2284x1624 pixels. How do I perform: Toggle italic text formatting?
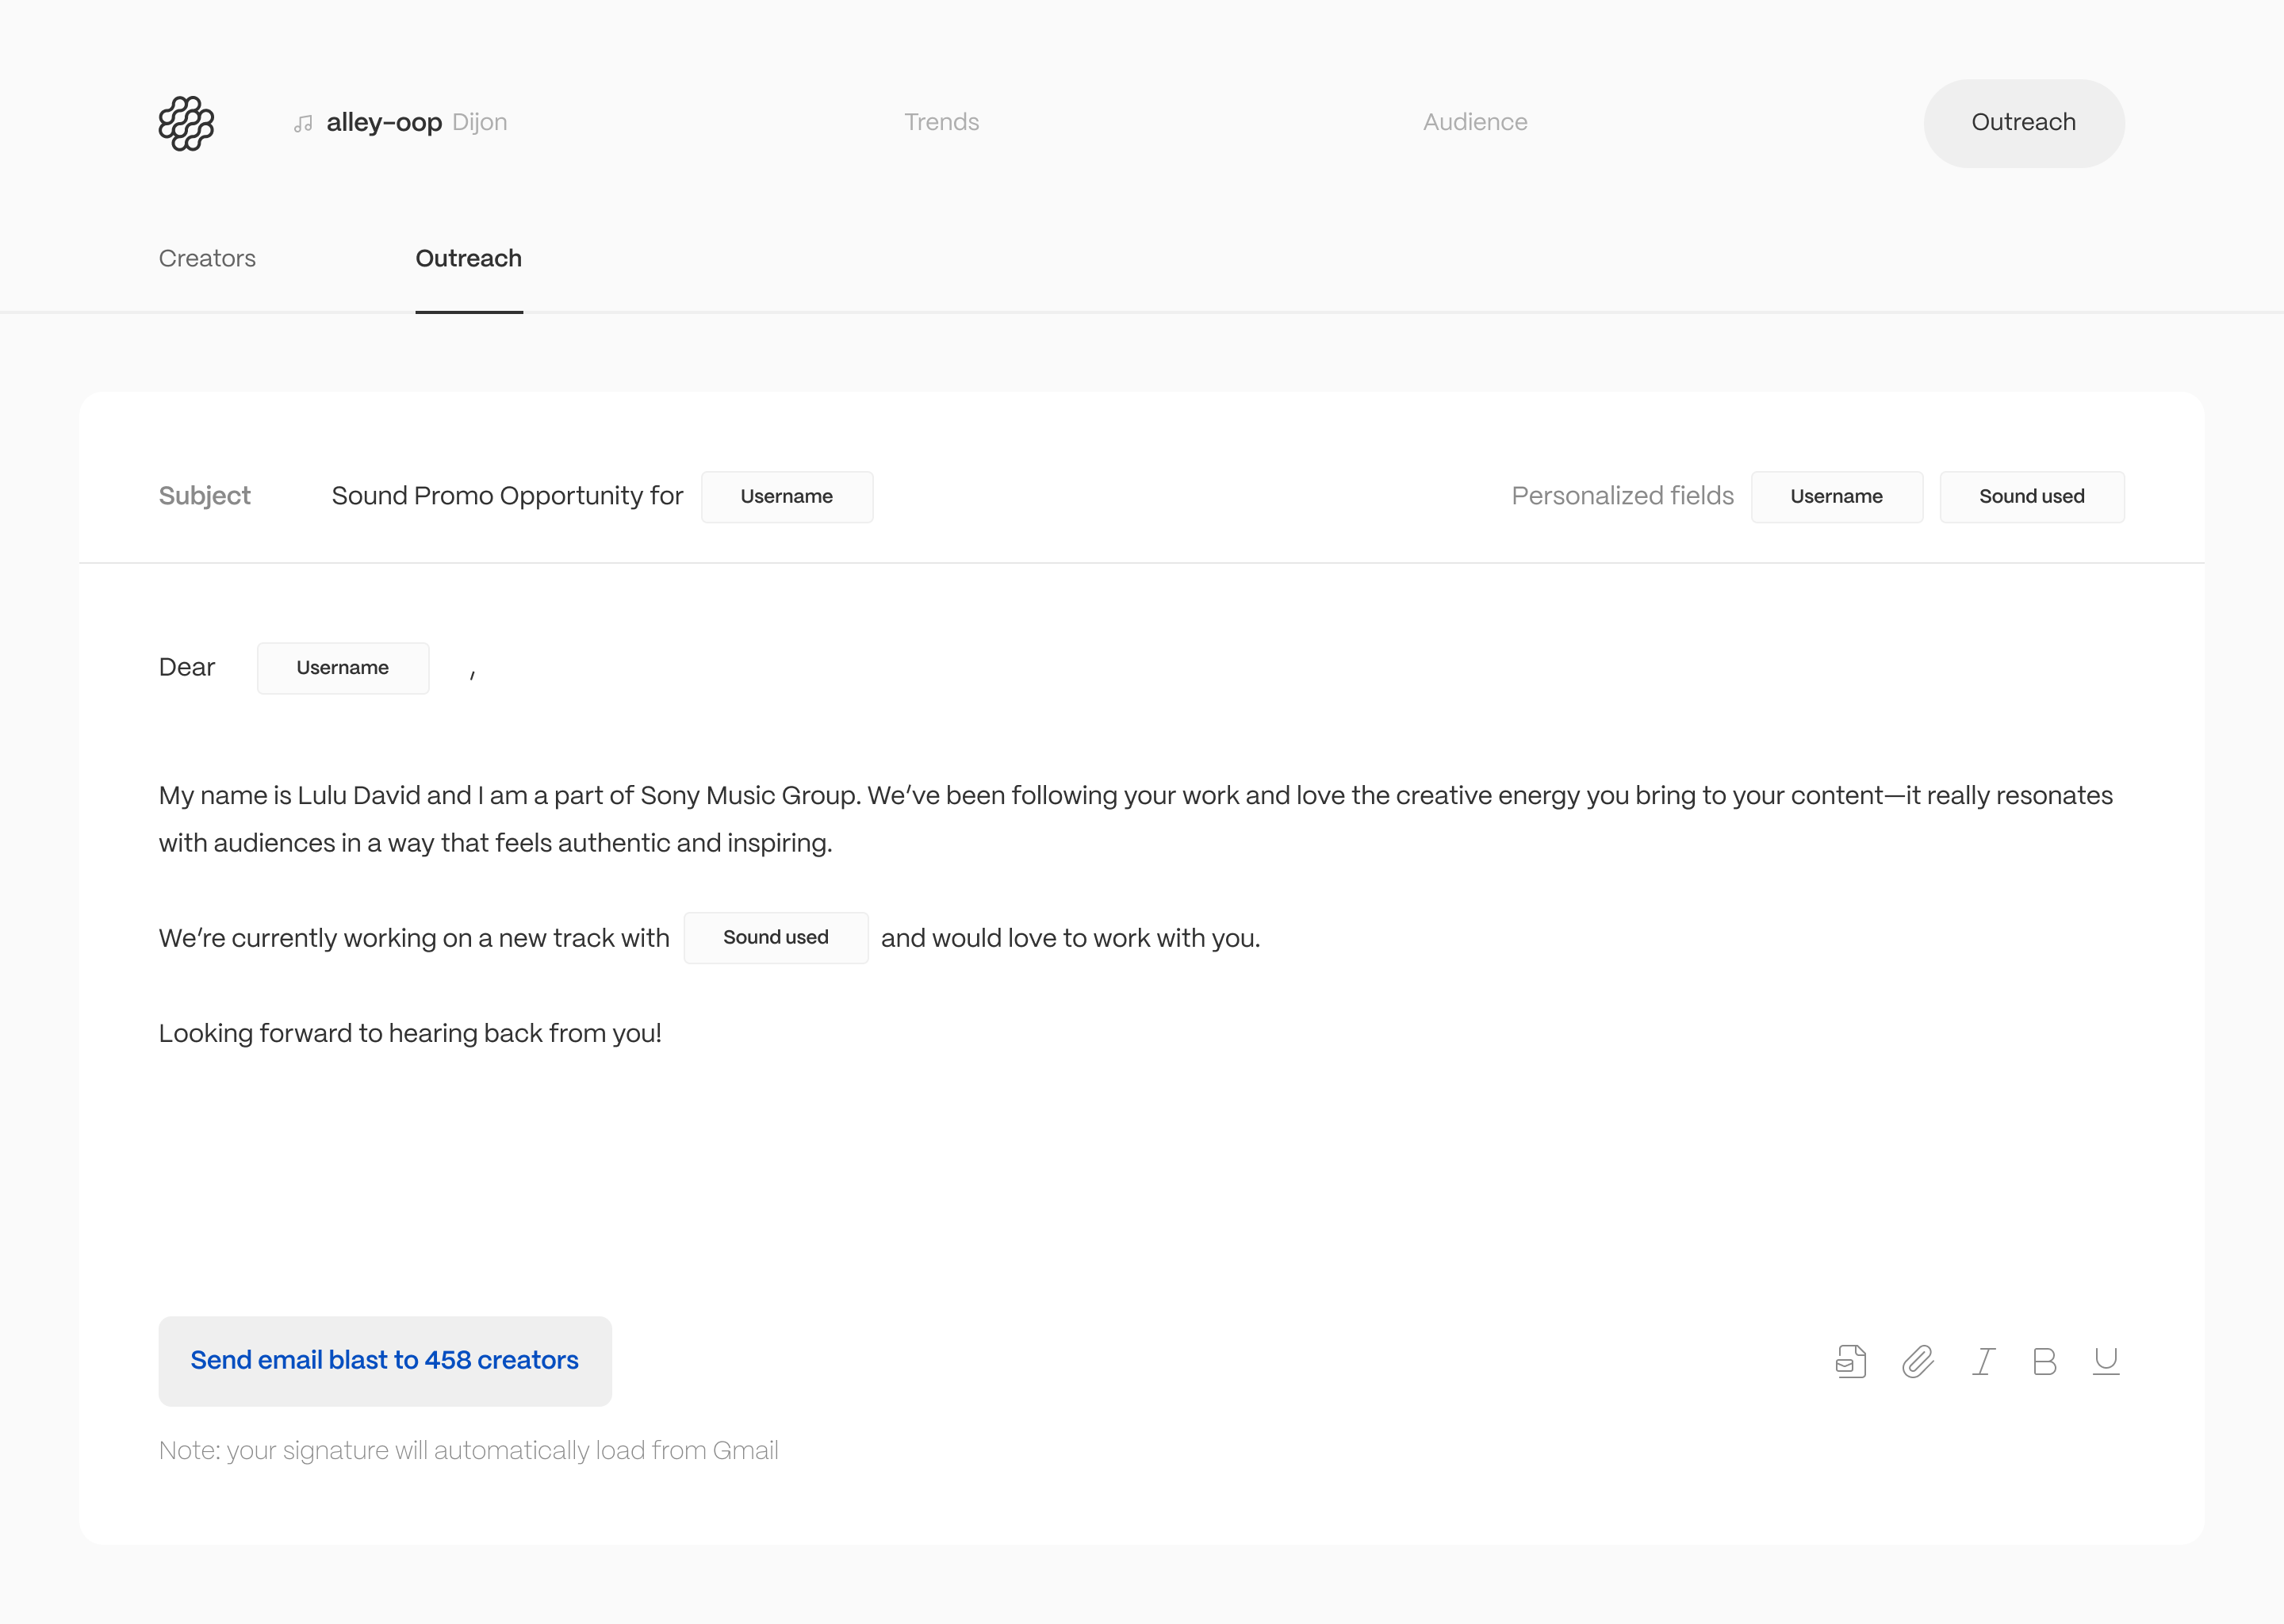click(x=1983, y=1361)
